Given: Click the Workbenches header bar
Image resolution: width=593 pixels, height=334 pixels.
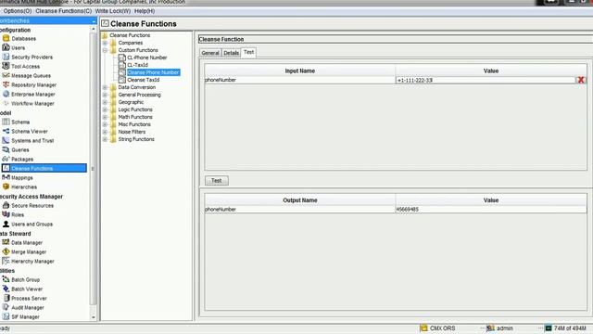Looking at the screenshot, I should (48, 20).
